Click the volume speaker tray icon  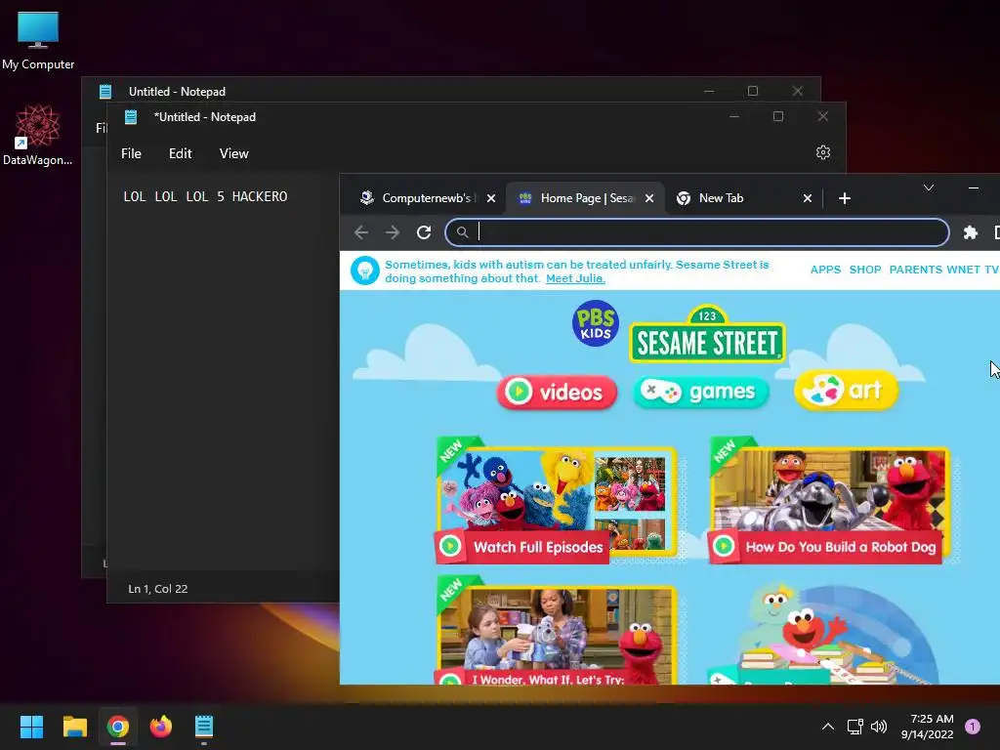pos(879,727)
